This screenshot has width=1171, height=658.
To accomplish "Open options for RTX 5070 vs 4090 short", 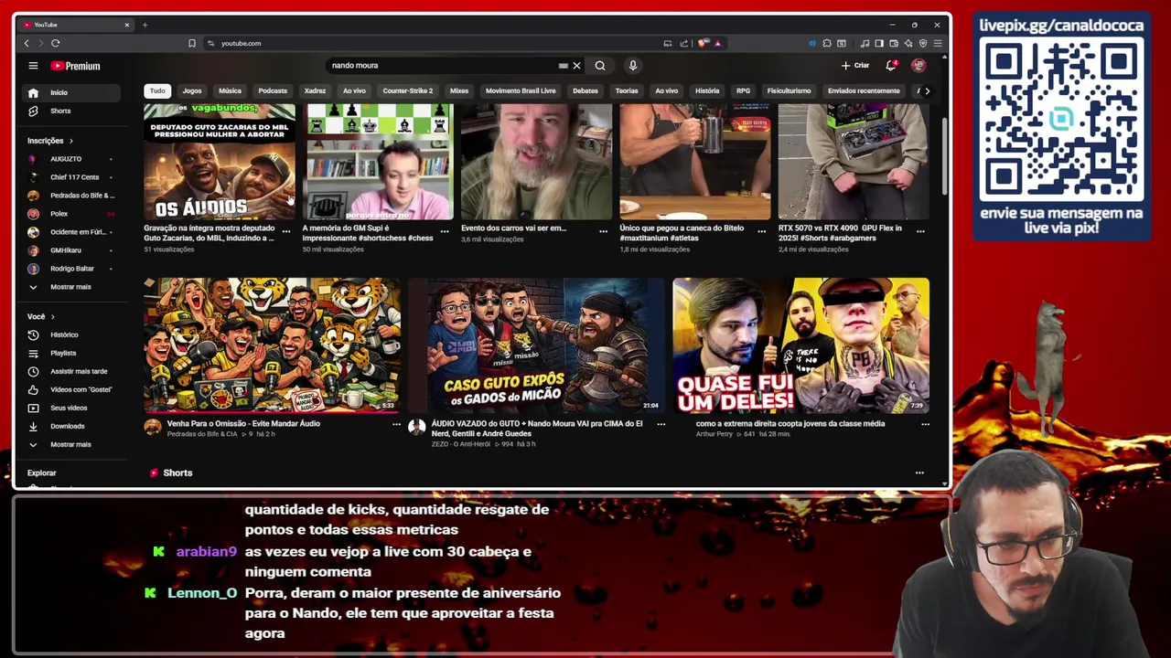I will click(x=920, y=231).
